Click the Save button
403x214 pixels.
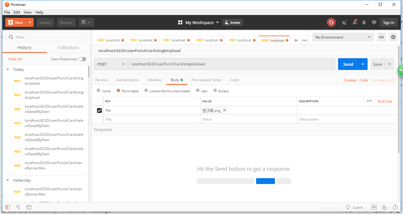pos(378,64)
